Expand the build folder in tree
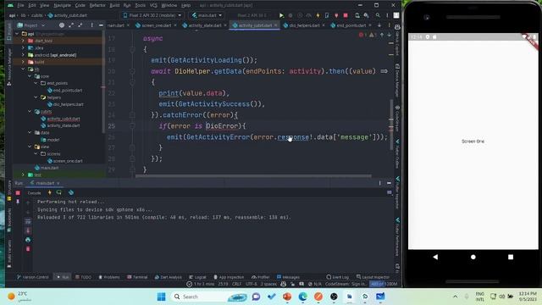Screen dimensions: 542x305 pyautogui.click(x=23, y=62)
